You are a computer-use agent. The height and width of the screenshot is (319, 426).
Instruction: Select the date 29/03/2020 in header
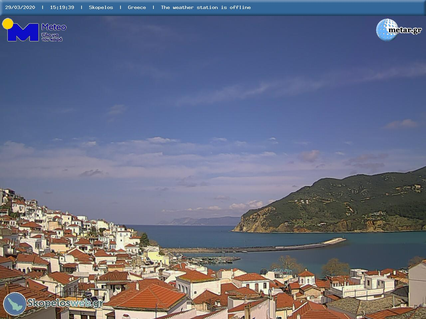(20, 7)
